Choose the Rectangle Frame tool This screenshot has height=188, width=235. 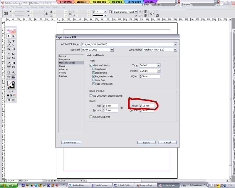(x=9, y=49)
